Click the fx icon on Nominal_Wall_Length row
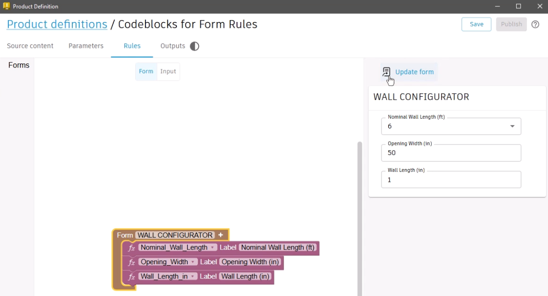Screen dimensions: 548x296 tap(132, 248)
